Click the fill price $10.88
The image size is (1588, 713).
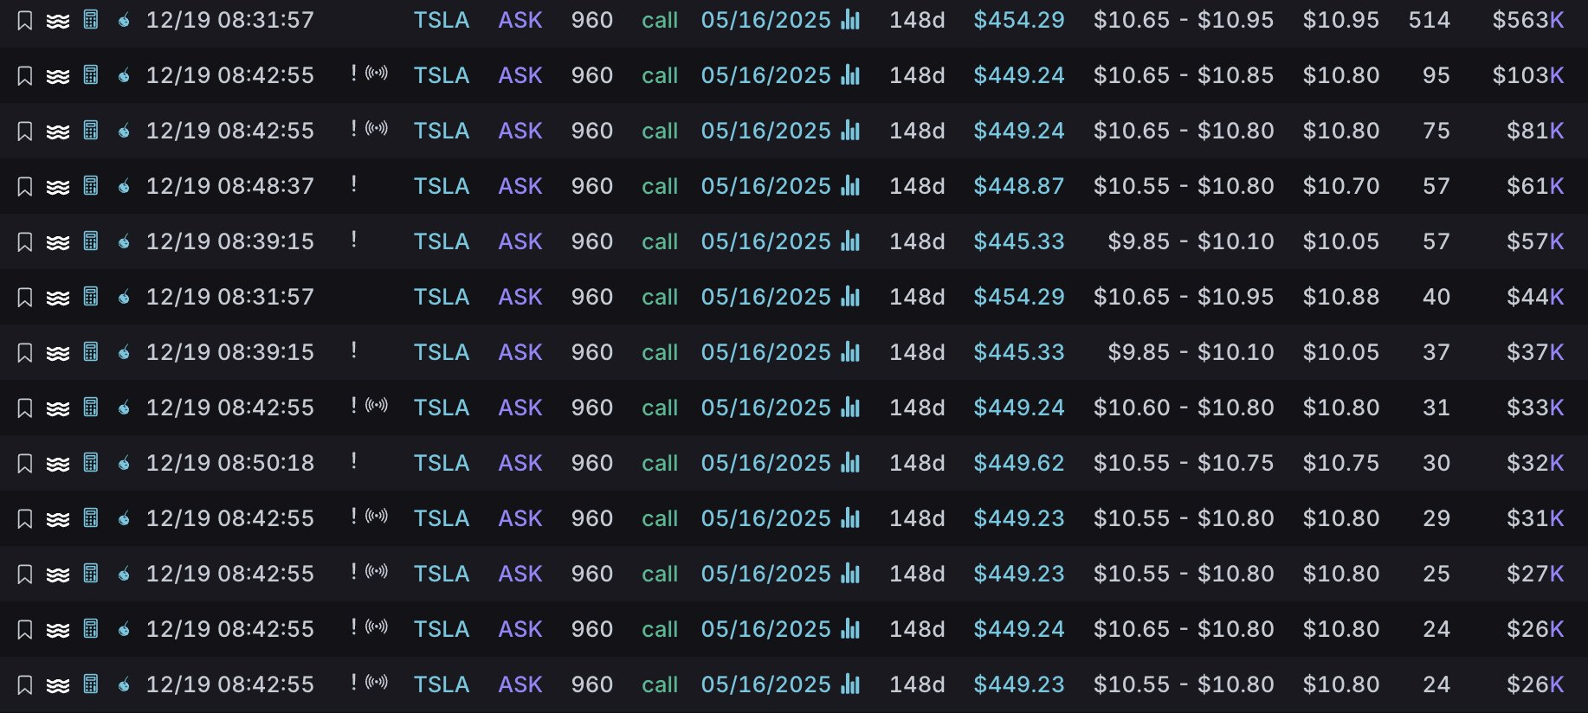pyautogui.click(x=1341, y=297)
